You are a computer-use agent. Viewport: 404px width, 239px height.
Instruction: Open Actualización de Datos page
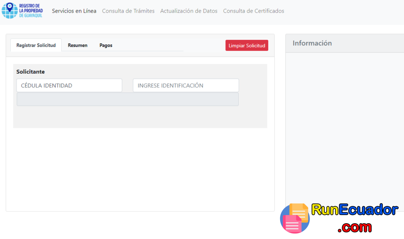click(189, 11)
